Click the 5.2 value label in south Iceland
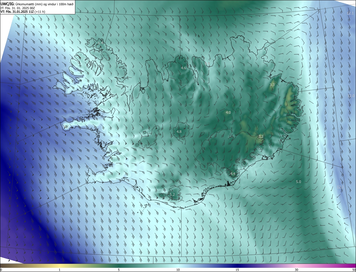Image resolution: width=356 pixels, height=272 pixels. (172, 194)
